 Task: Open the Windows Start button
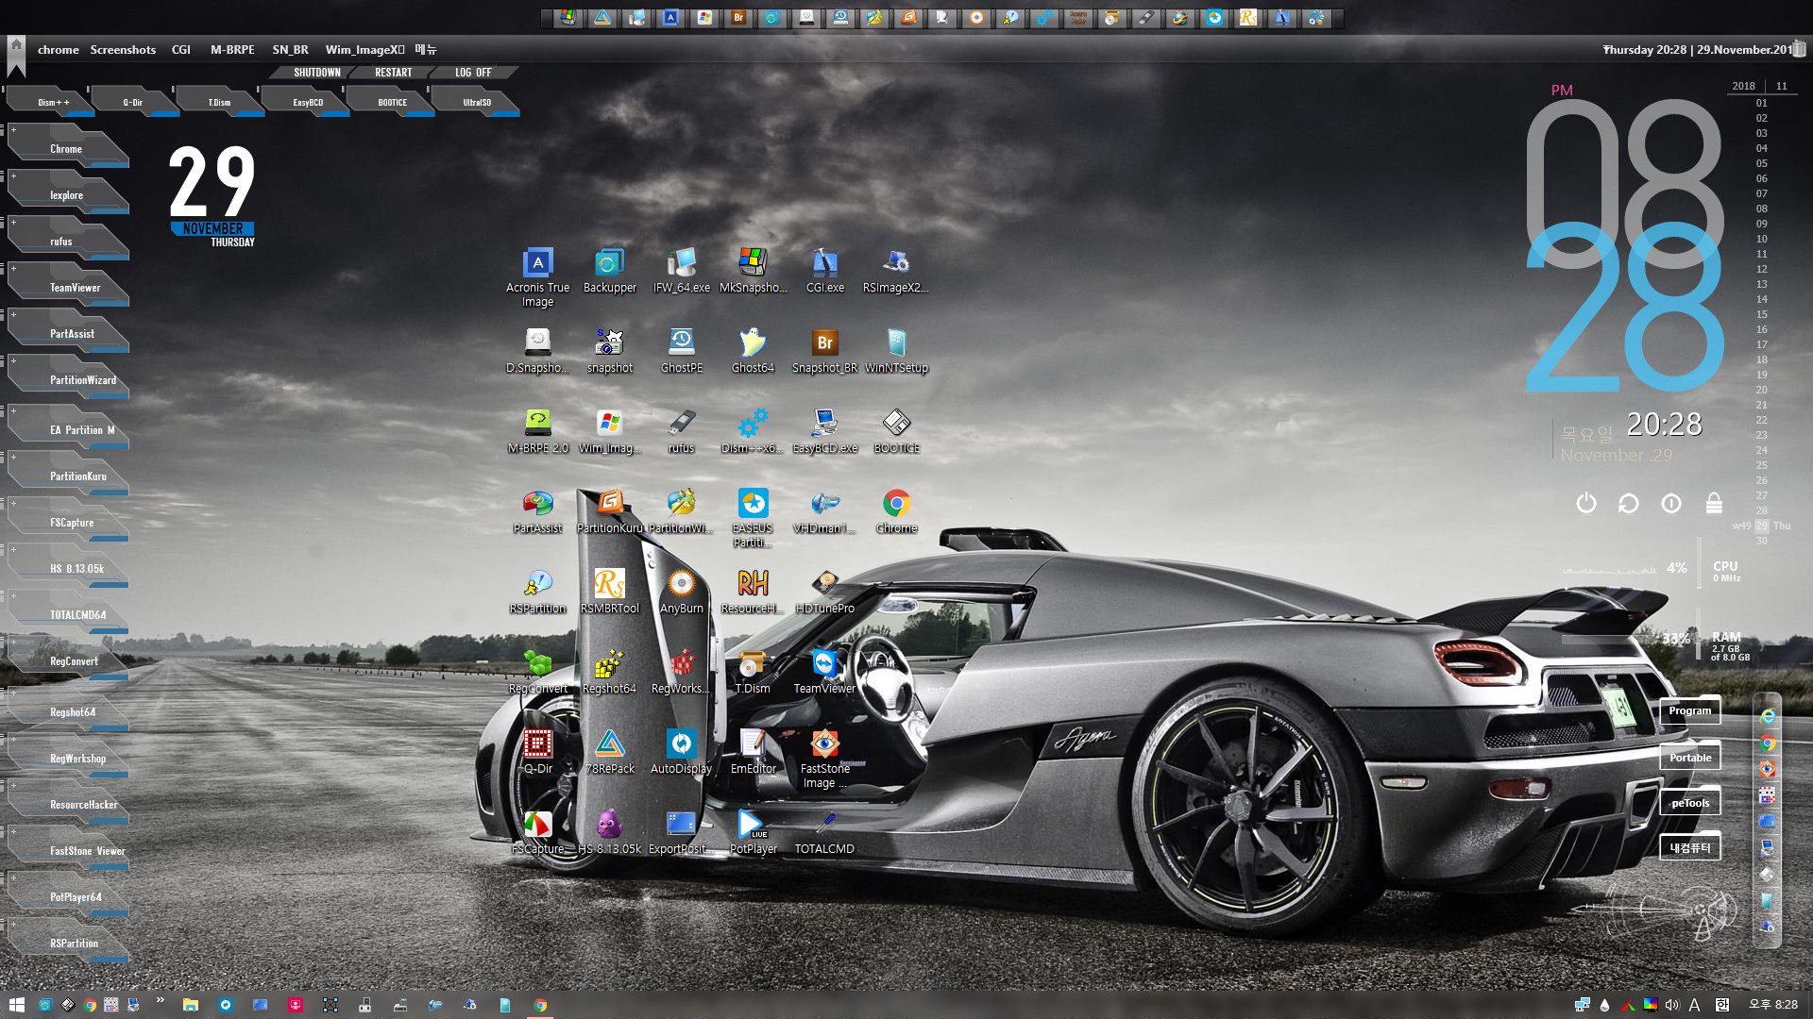click(16, 1005)
